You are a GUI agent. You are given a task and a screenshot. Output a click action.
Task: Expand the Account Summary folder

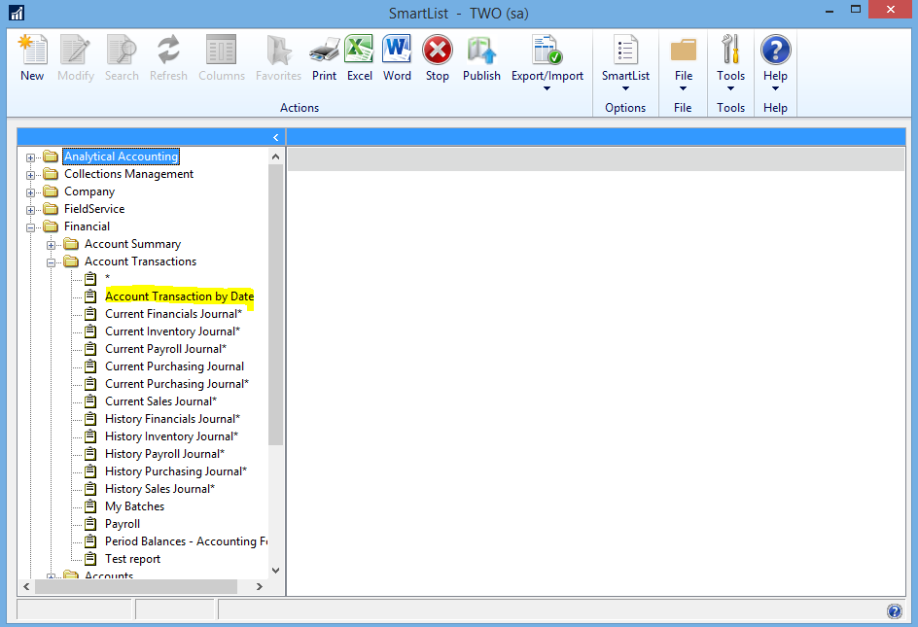(51, 245)
